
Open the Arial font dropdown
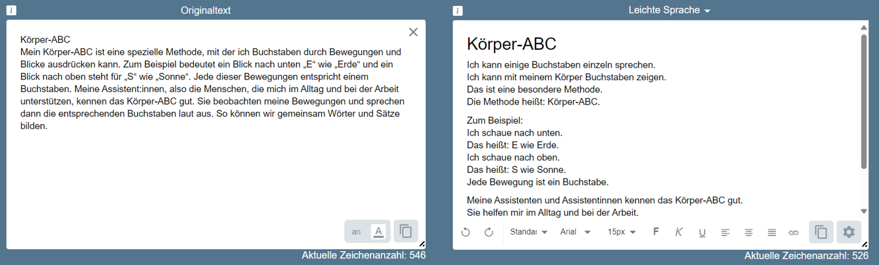coord(575,232)
